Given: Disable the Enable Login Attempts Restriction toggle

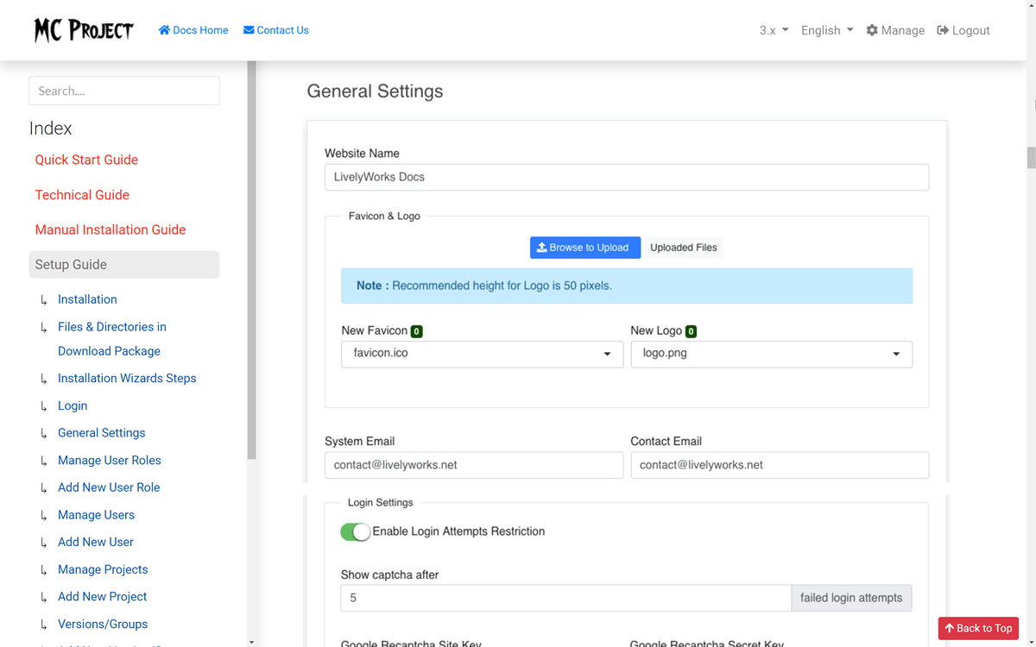Looking at the screenshot, I should point(355,532).
